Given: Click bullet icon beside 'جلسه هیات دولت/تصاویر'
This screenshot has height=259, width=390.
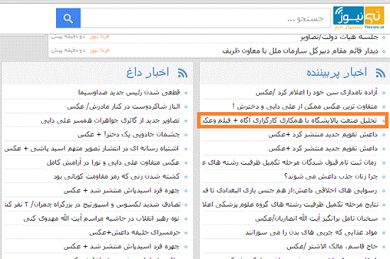Looking at the screenshot, I should tap(384, 38).
